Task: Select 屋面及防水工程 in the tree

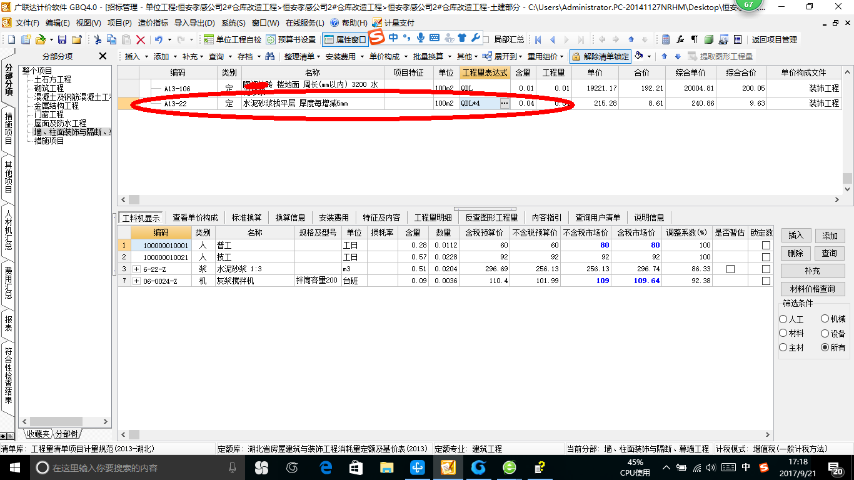Action: (x=60, y=124)
